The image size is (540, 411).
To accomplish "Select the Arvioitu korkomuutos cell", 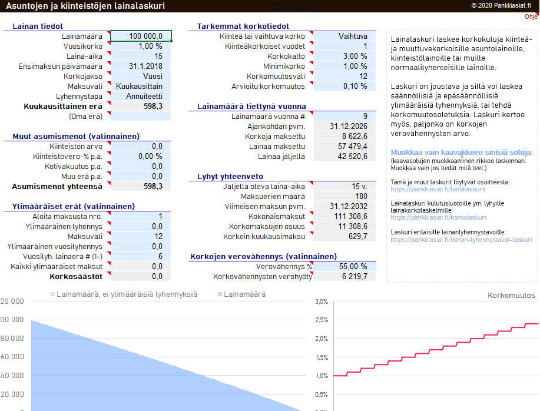I will point(343,86).
